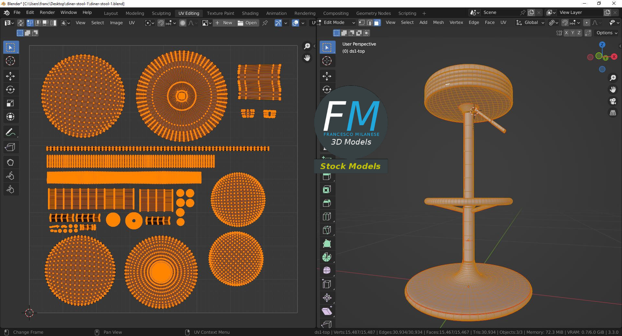Select the Relax tool in UV editor
Screen dimensions: 622x336
coord(10,176)
